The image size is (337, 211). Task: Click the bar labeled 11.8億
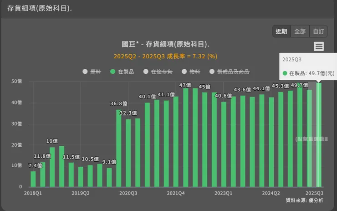(42, 175)
